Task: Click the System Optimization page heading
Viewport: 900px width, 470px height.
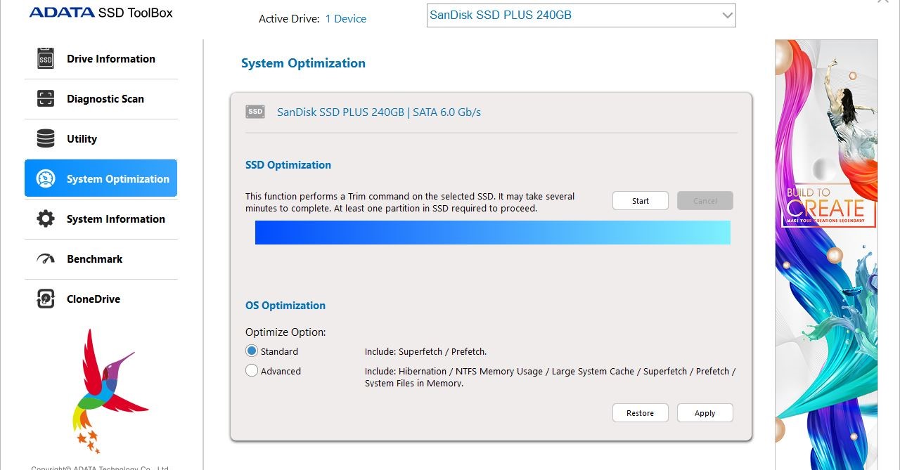Action: pos(303,63)
